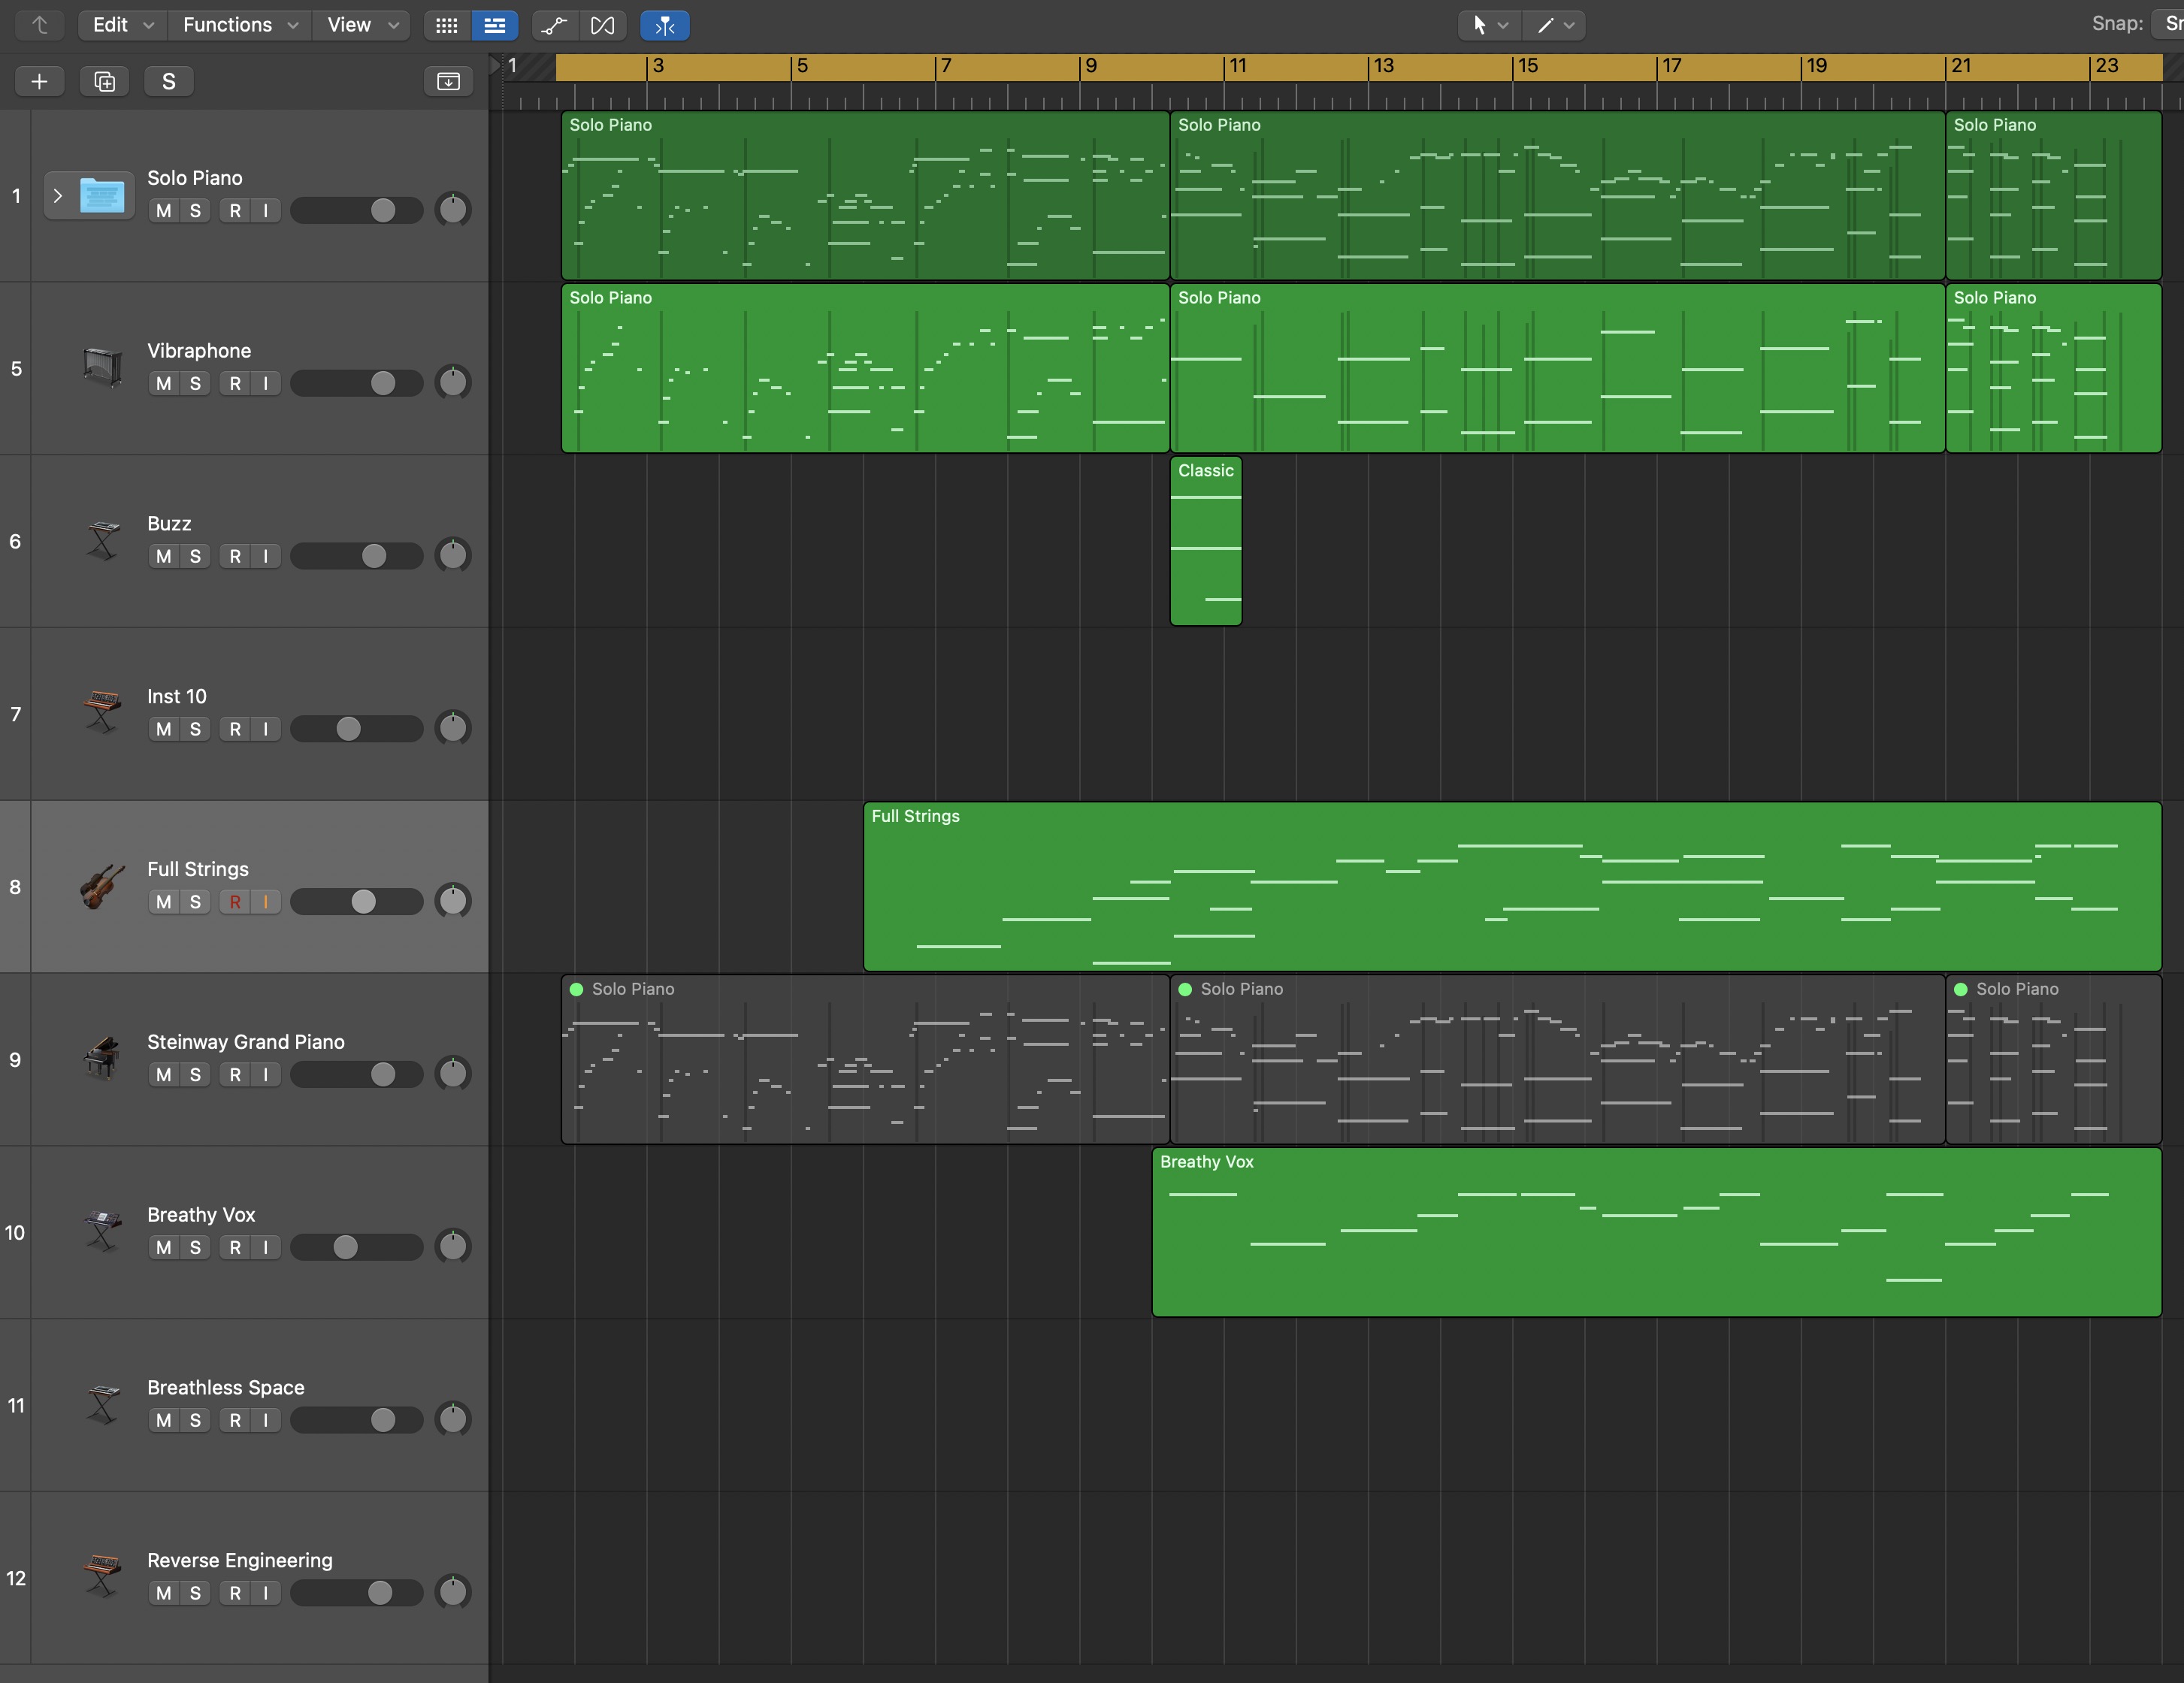Mute the Vibraphone track
2184x1683 pixels.
(x=164, y=384)
